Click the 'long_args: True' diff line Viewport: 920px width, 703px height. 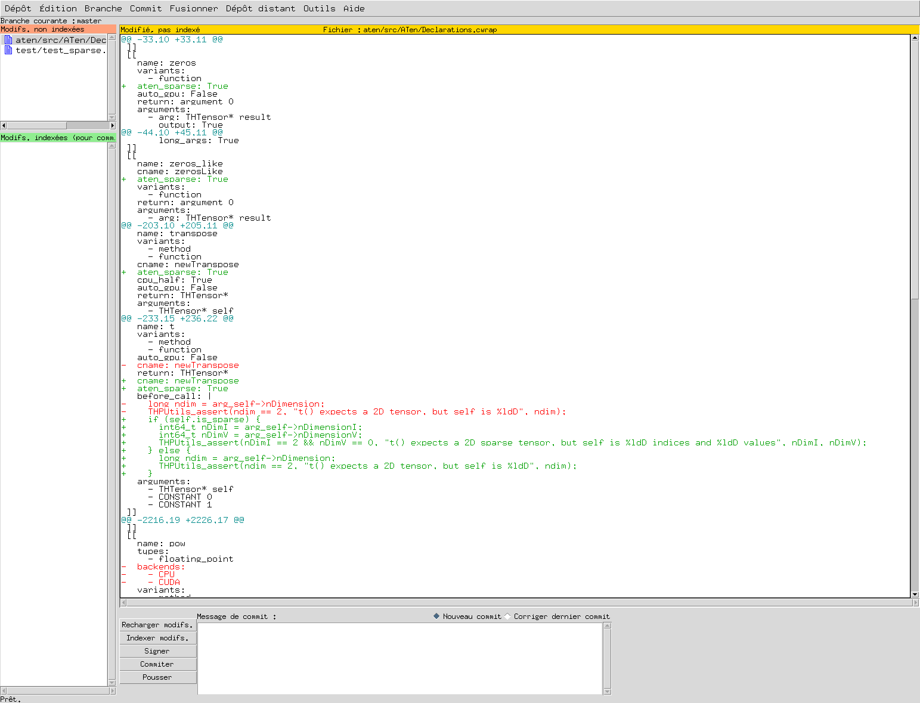[x=199, y=140]
